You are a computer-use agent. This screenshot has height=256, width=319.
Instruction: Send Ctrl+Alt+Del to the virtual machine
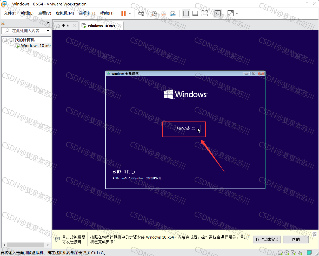pyautogui.click(x=141, y=13)
